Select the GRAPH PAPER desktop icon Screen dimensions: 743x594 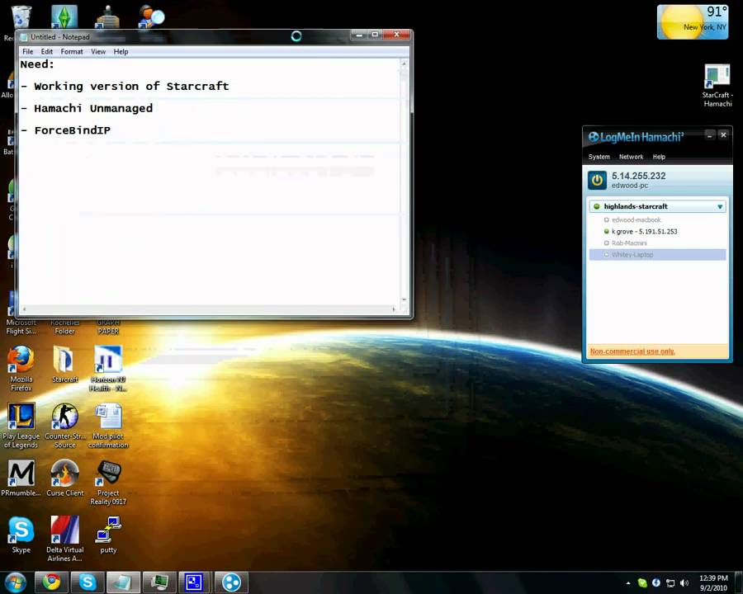click(x=108, y=327)
